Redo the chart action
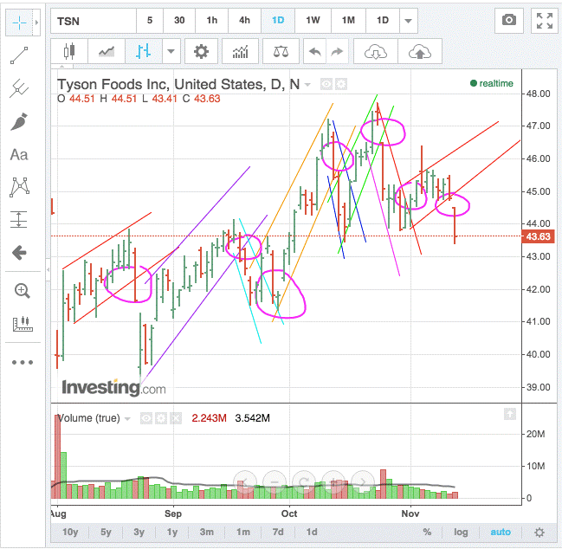Image resolution: width=562 pixels, height=549 pixels. [337, 52]
